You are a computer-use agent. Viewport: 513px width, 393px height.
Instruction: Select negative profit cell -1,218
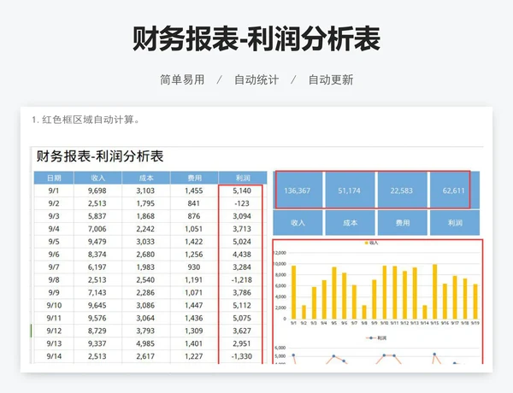tap(242, 280)
